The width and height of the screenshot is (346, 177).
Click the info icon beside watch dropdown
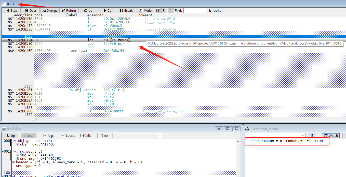(312, 136)
